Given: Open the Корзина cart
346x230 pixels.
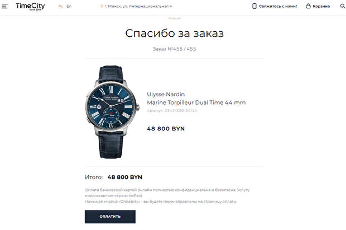Looking at the screenshot, I should point(321,6).
